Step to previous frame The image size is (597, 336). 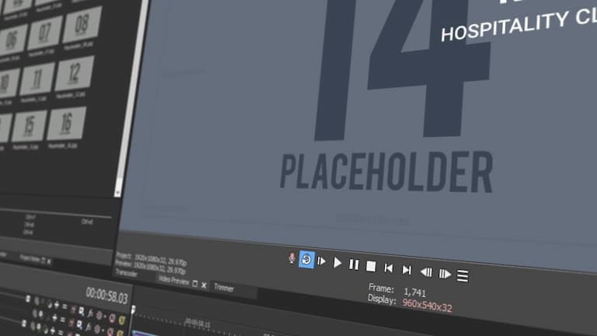[426, 272]
